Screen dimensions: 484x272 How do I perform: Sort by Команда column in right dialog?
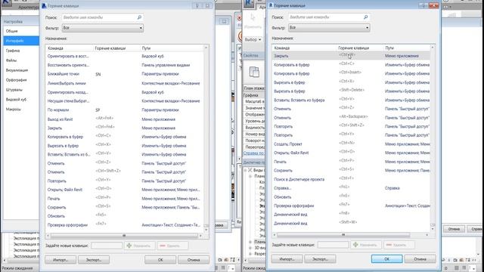(305, 48)
